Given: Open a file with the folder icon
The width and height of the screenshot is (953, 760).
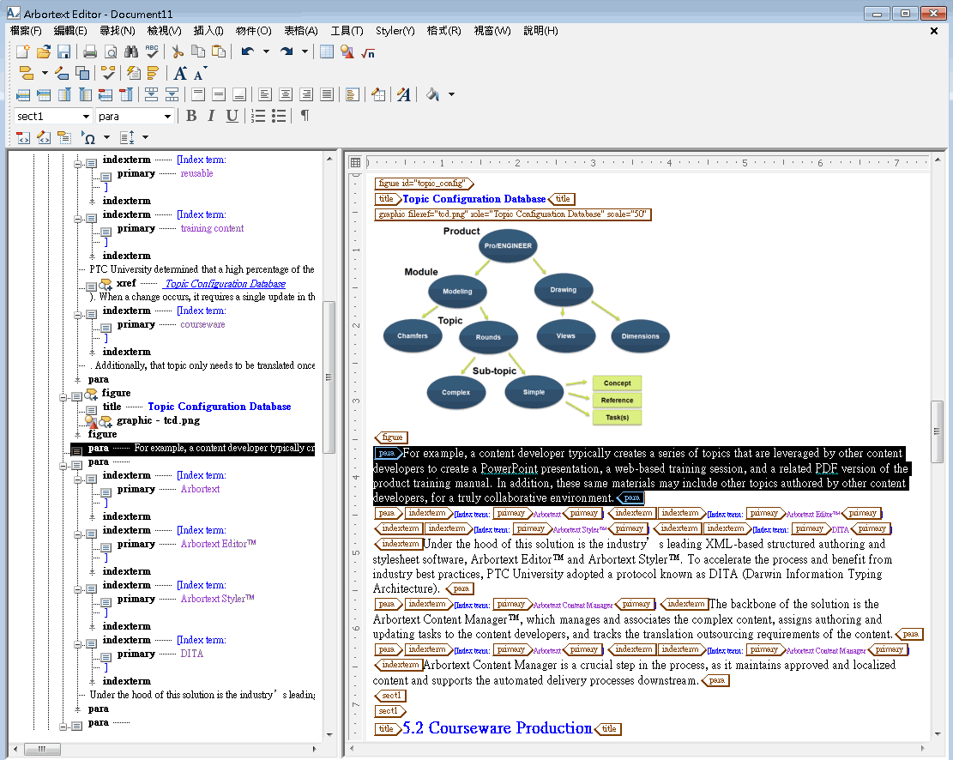Looking at the screenshot, I should point(43,52).
